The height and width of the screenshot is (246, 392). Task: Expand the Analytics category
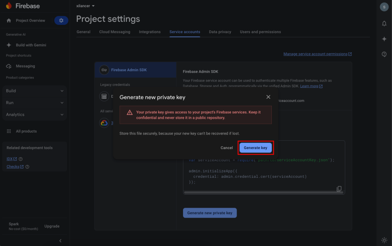[x=34, y=115]
